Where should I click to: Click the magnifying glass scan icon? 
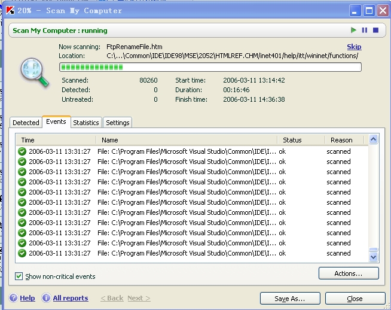pos(35,72)
